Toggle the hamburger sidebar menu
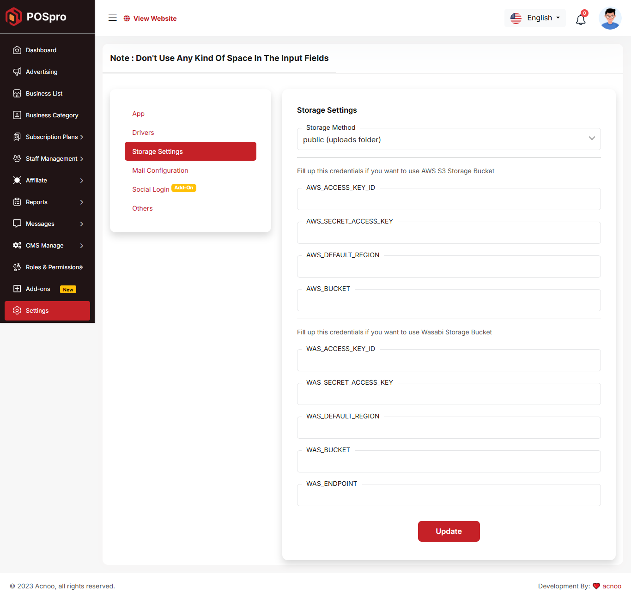Image resolution: width=631 pixels, height=599 pixels. point(113,18)
